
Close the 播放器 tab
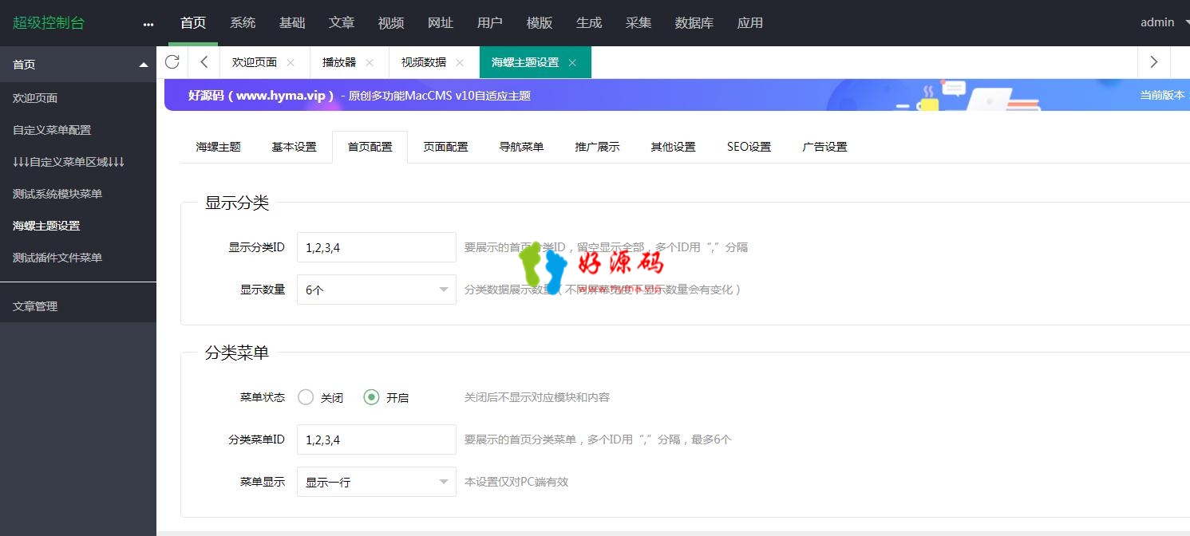tap(369, 62)
